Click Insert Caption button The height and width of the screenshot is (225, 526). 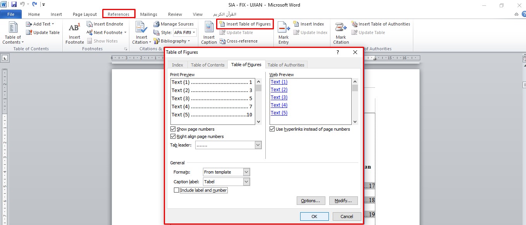point(209,33)
